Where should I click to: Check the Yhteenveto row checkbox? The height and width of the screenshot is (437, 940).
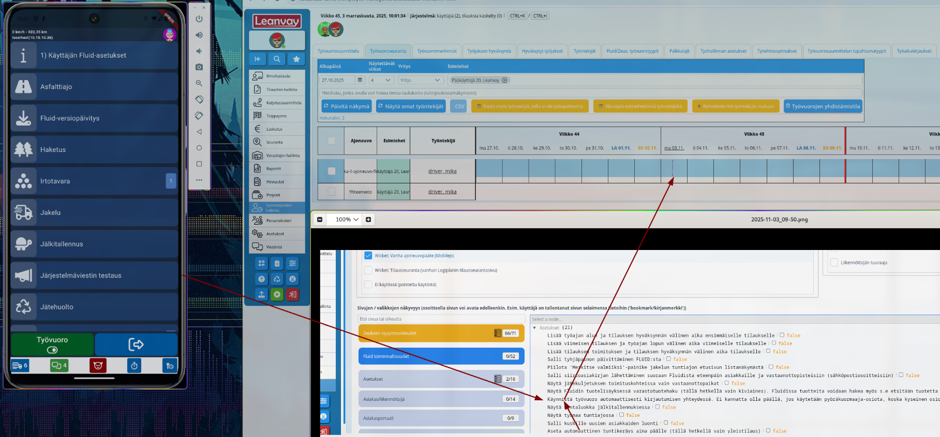[332, 192]
